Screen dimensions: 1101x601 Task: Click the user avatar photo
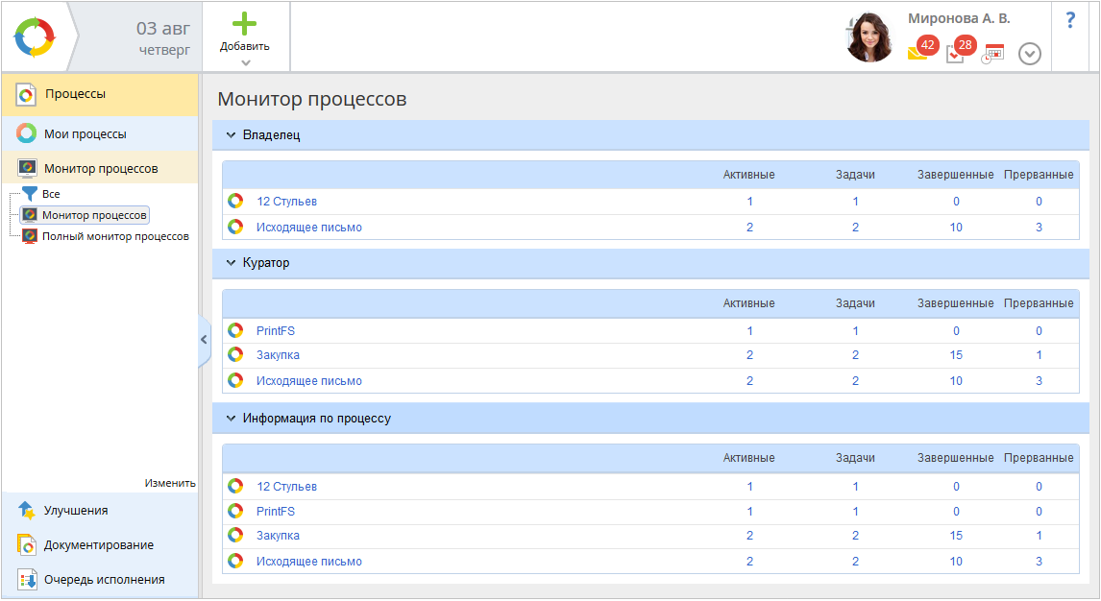point(869,38)
